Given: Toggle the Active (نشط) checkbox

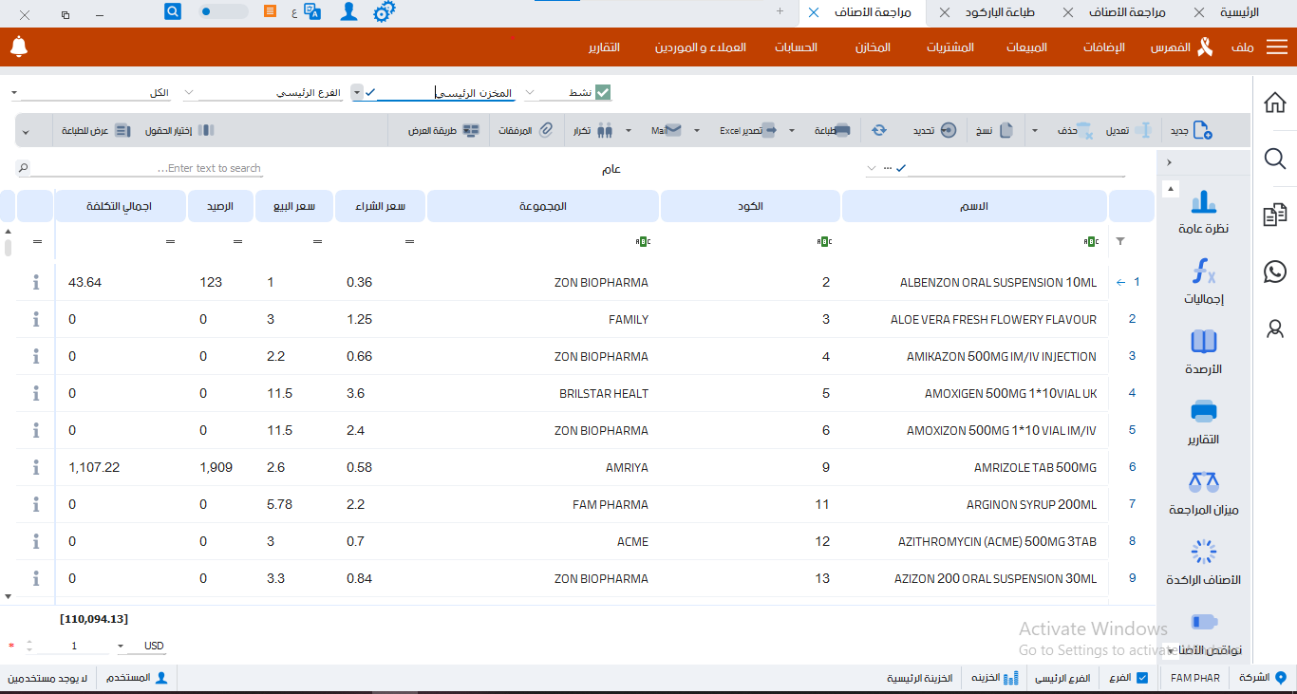Looking at the screenshot, I should (x=603, y=92).
